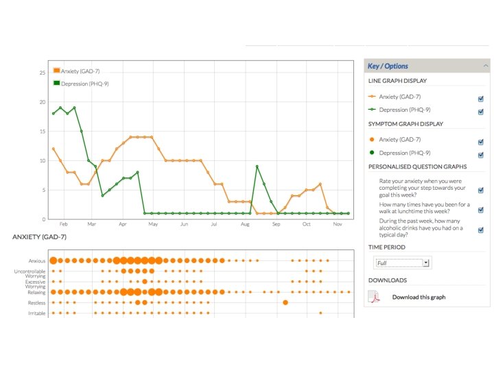Click alcoholic drinks question label

[421, 227]
